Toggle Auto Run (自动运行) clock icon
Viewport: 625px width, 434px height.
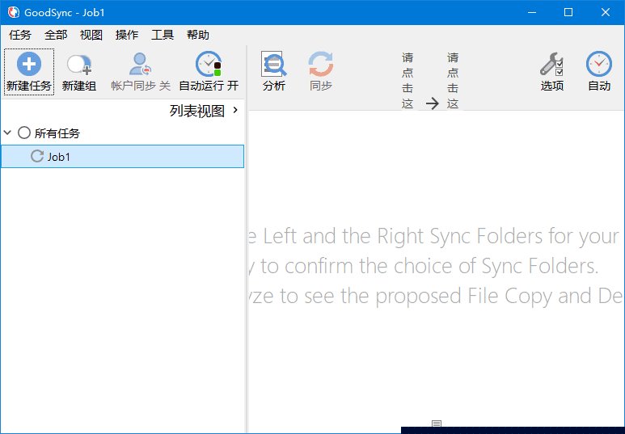209,64
